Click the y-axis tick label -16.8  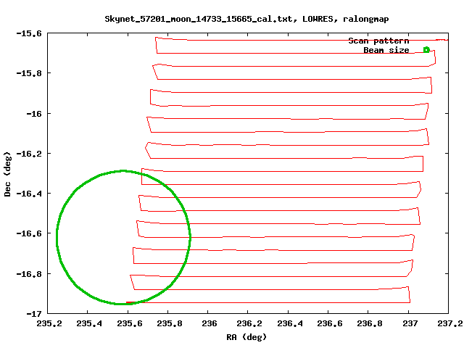(29, 274)
